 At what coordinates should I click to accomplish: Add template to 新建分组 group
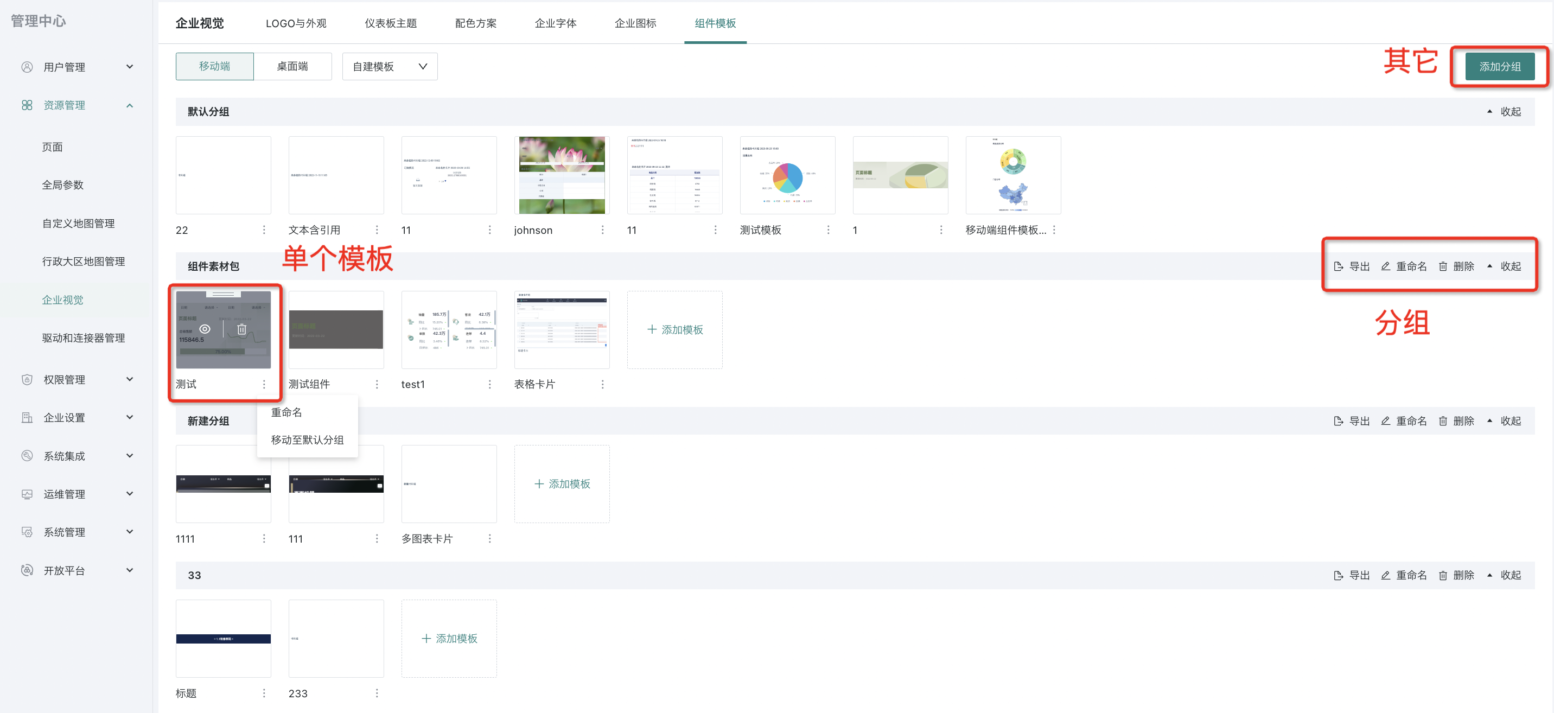tap(562, 484)
